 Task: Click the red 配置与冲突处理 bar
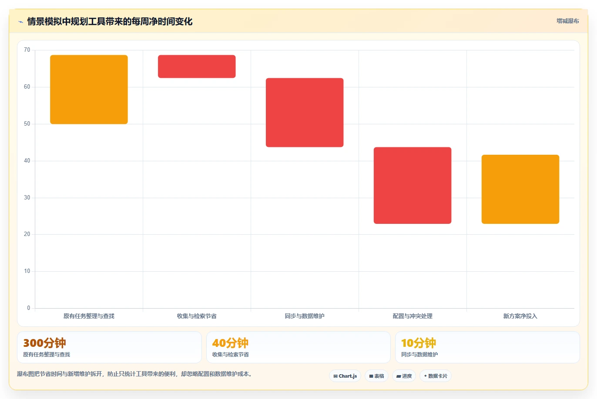tap(413, 186)
